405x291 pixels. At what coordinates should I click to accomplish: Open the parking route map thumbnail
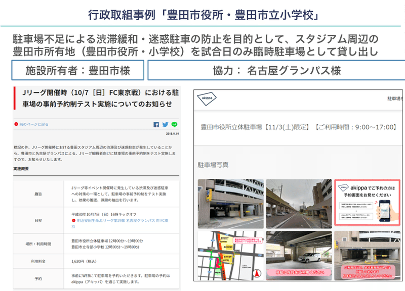(231, 256)
